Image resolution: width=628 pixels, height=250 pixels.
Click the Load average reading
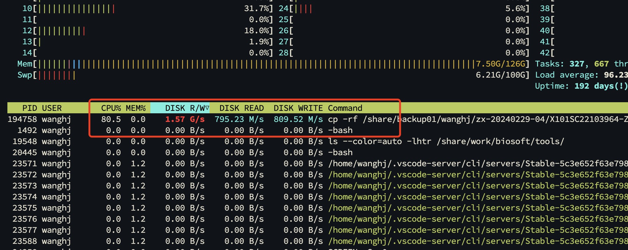581,75
